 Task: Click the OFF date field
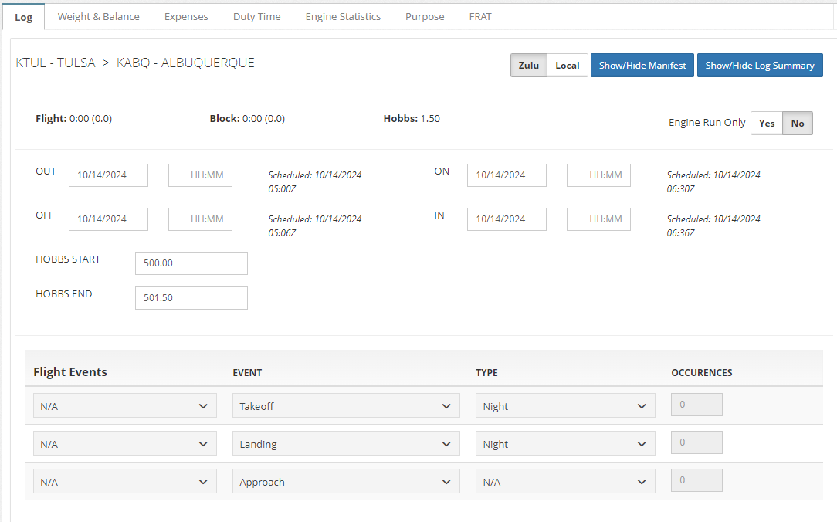coord(108,219)
